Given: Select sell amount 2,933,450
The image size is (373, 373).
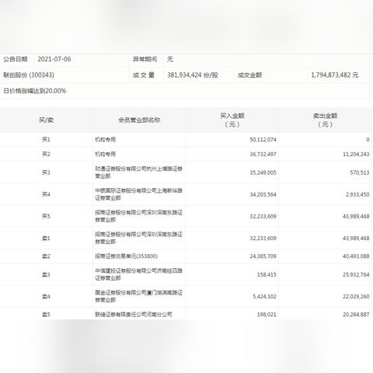Looking at the screenshot, I should [x=357, y=194].
